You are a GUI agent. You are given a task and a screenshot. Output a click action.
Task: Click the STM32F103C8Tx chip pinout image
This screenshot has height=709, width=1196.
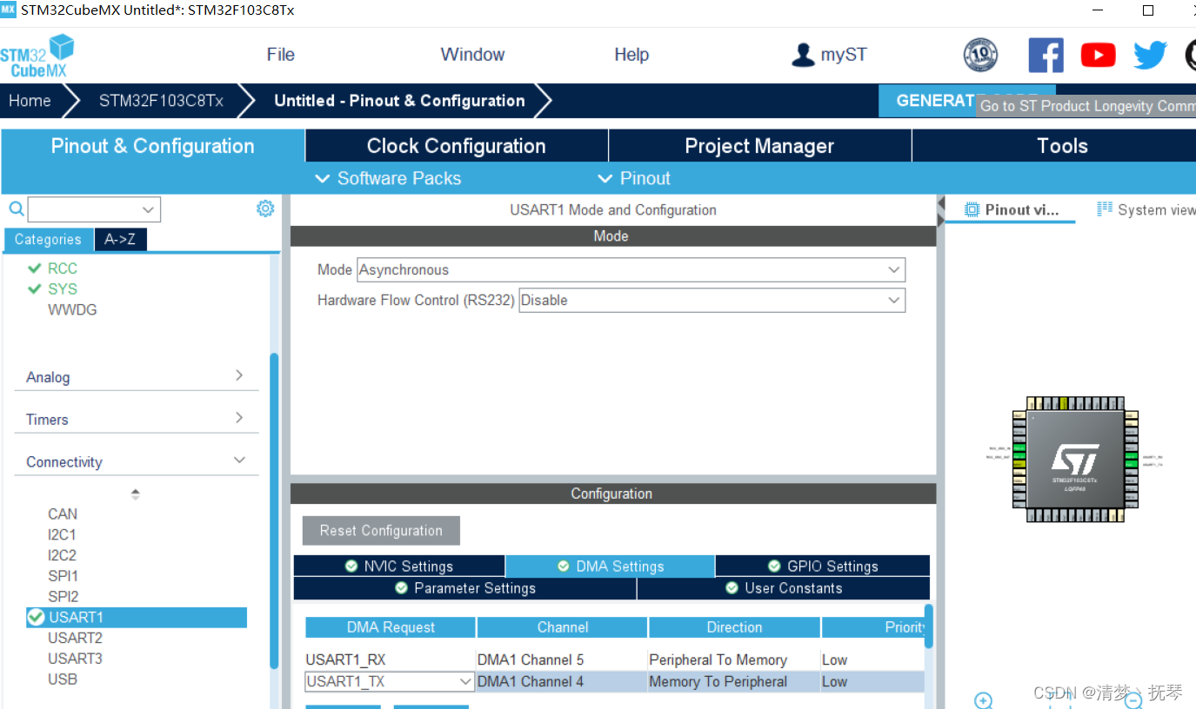tap(1075, 461)
